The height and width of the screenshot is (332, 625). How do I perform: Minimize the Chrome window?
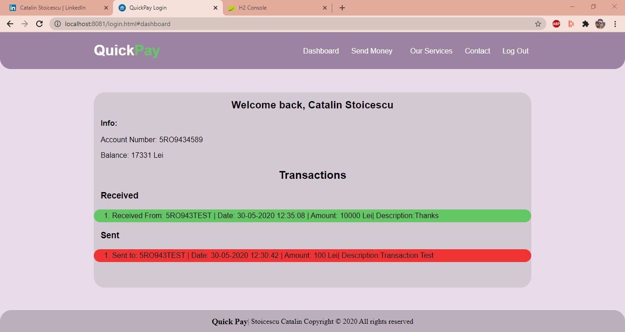point(572,6)
